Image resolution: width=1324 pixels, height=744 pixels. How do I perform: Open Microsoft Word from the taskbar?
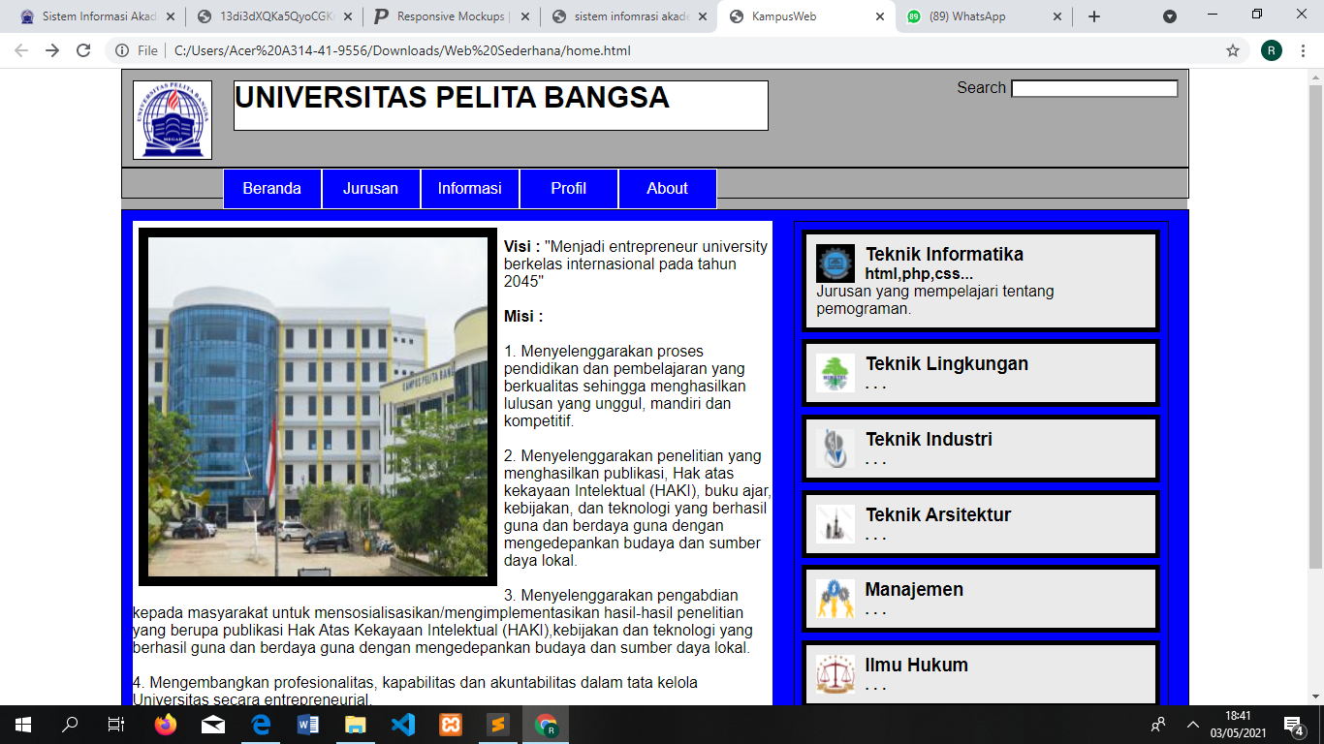307,725
